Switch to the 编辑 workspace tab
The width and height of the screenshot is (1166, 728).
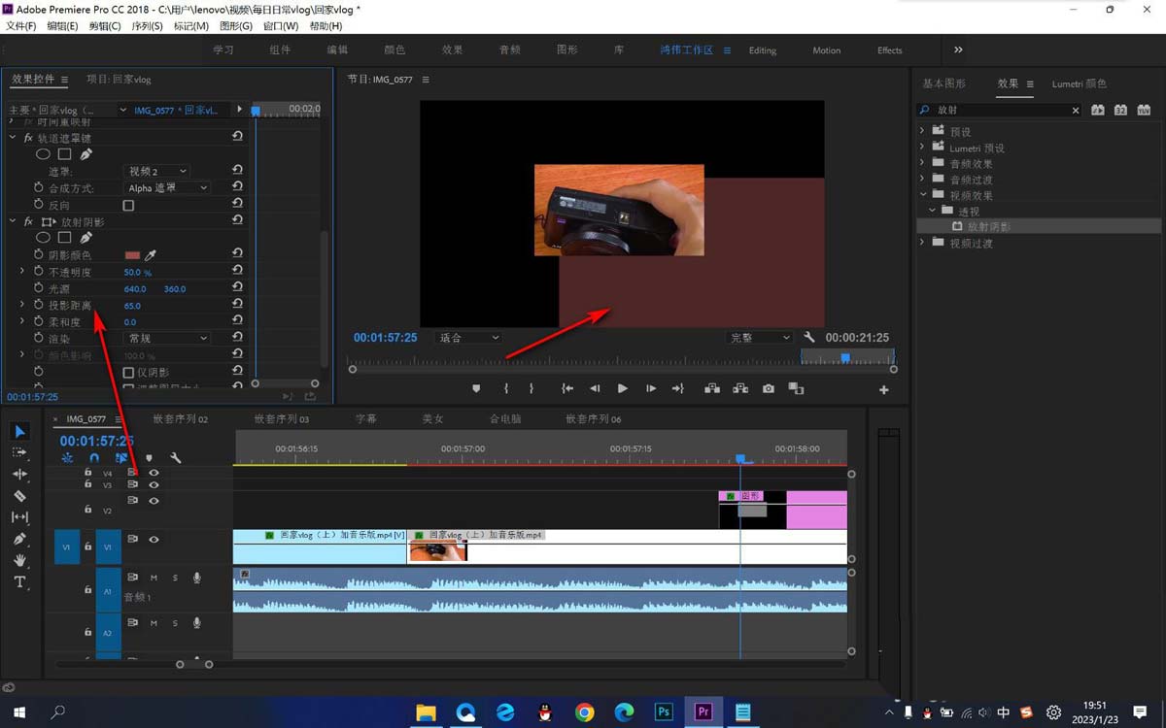click(337, 50)
